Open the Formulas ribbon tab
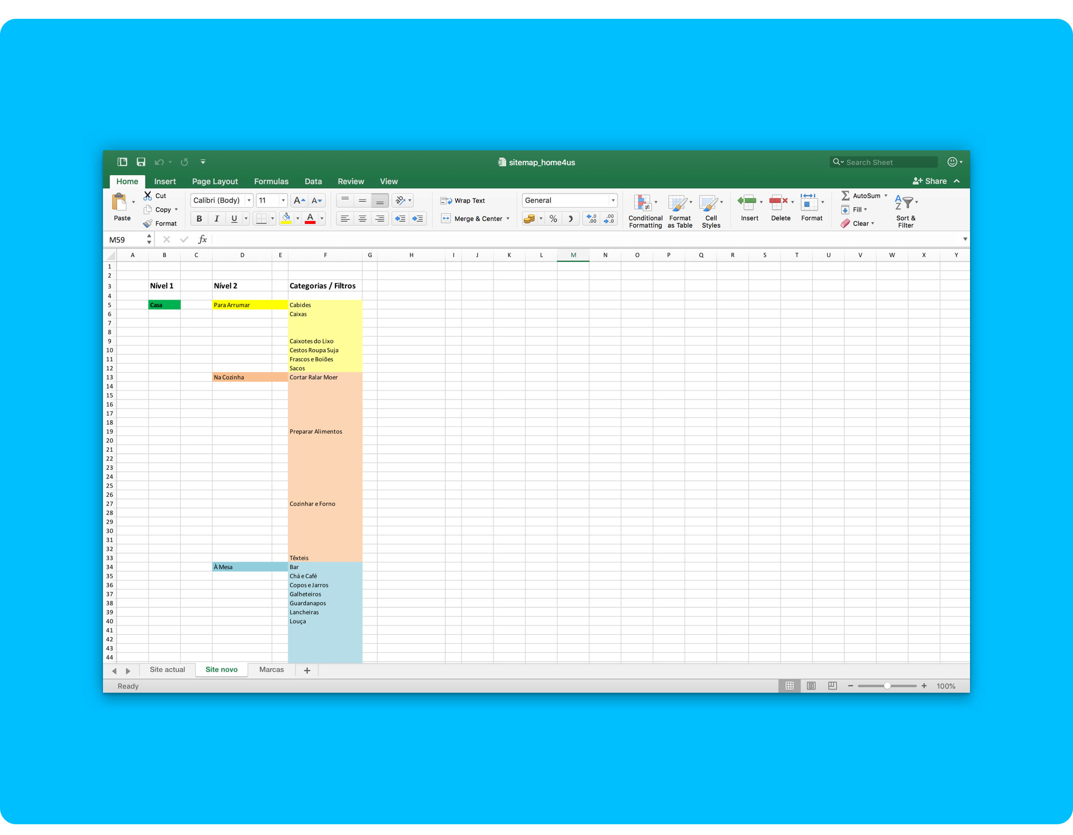Screen dimensions: 1073x835 271,181
